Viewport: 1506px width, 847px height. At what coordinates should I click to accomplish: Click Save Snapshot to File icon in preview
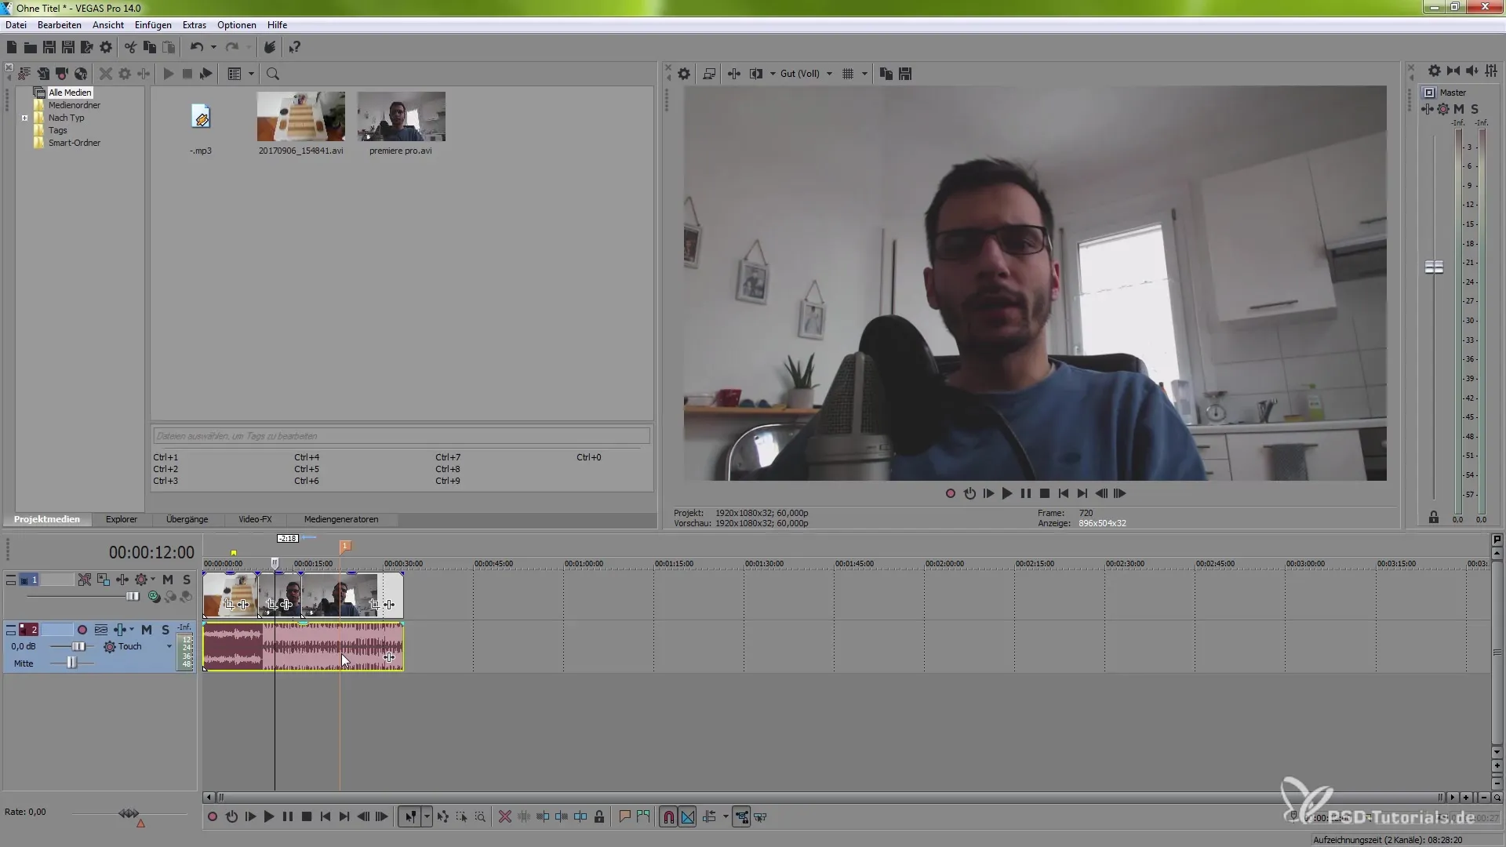tap(905, 74)
